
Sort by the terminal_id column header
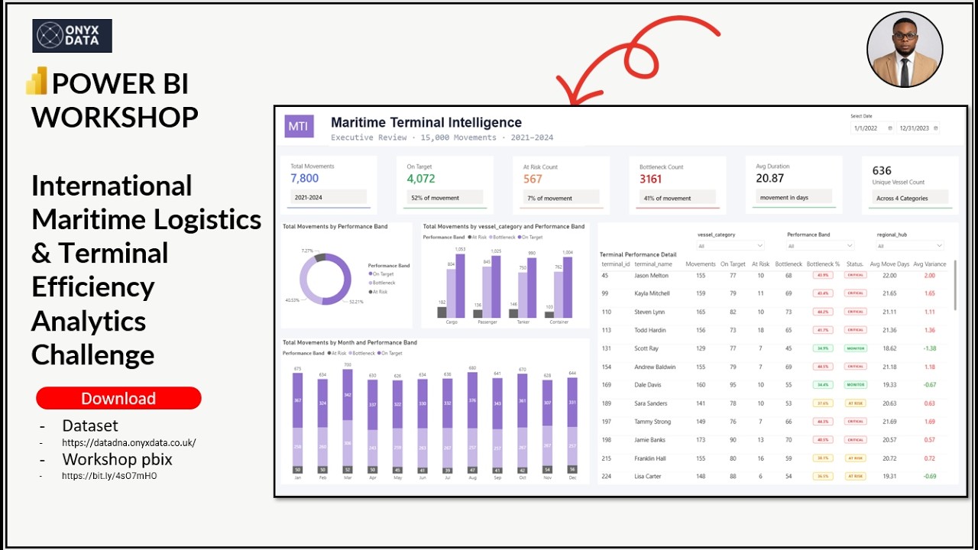click(x=616, y=264)
